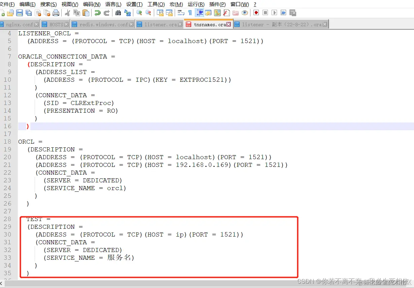Toggle synchronized horizontal scrolling icon
The width and height of the screenshot is (414, 288).
169,13
